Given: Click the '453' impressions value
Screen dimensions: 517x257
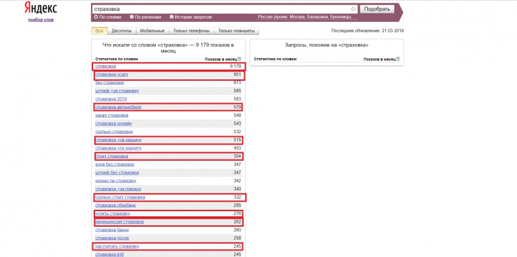Looking at the screenshot, I should click(x=237, y=149).
